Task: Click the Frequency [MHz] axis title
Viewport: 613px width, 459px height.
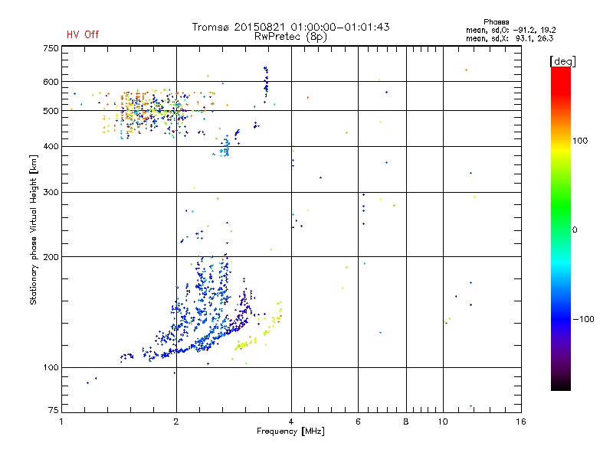Action: pyautogui.click(x=290, y=431)
